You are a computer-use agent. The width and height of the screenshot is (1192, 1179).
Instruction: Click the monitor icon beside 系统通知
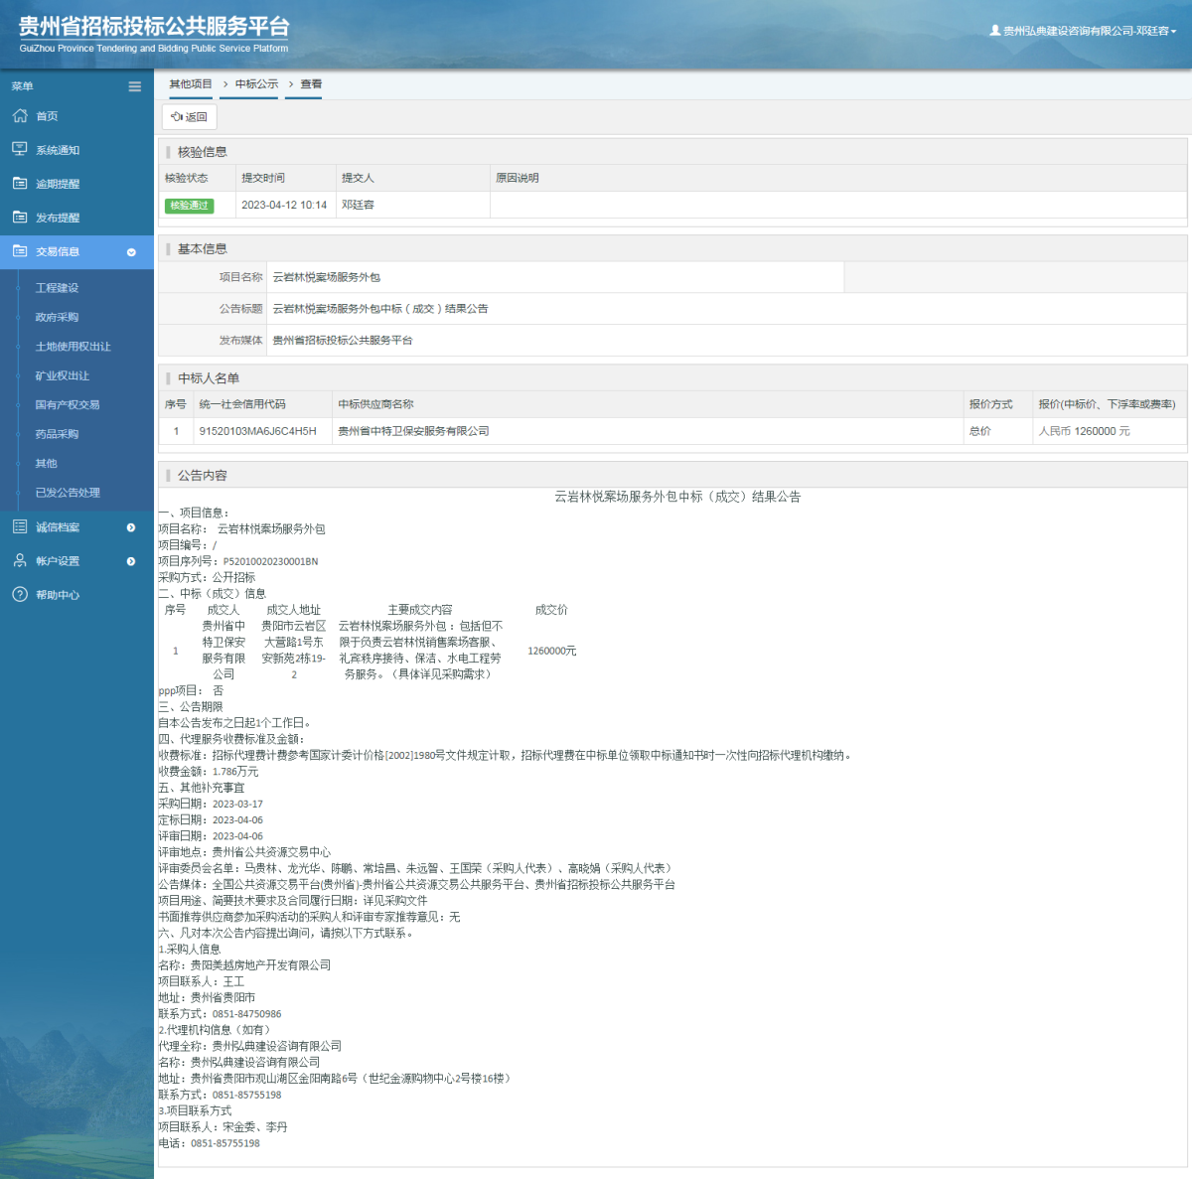pos(20,149)
